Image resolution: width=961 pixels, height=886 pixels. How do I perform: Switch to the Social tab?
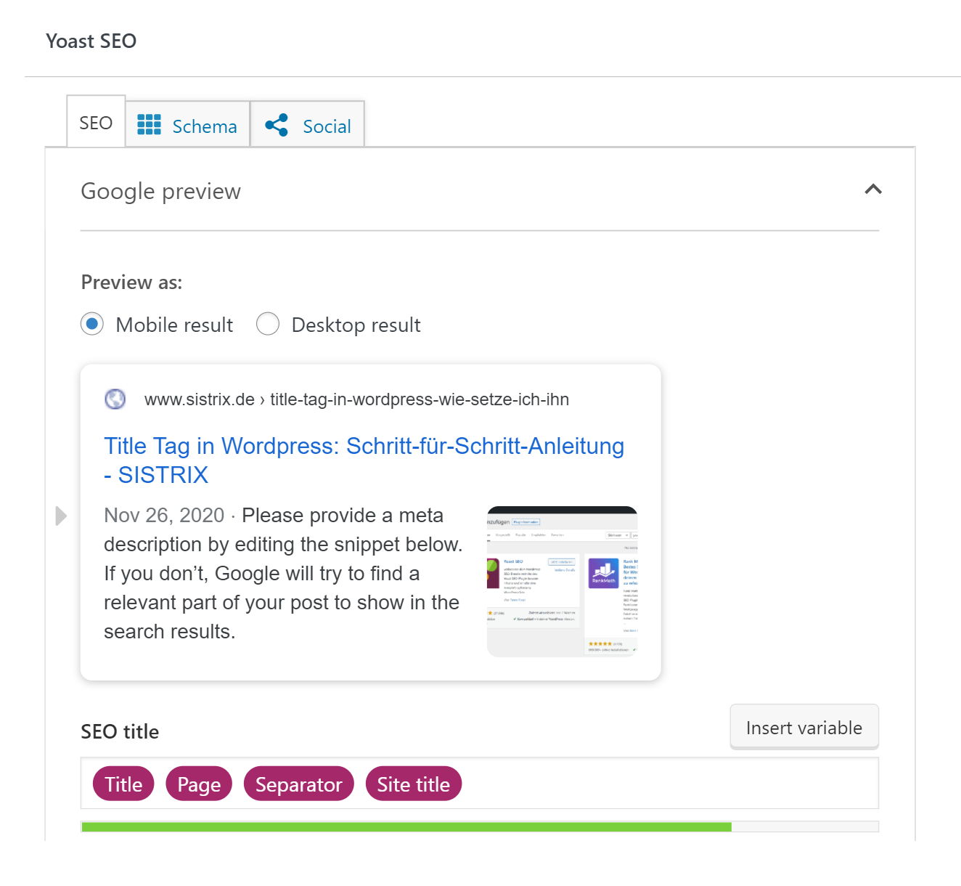(x=326, y=126)
